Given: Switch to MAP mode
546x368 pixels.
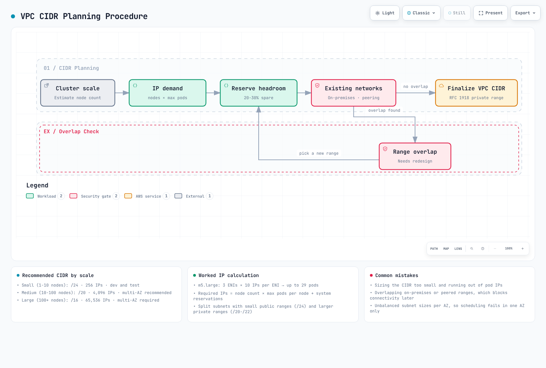Looking at the screenshot, I should (x=446, y=249).
